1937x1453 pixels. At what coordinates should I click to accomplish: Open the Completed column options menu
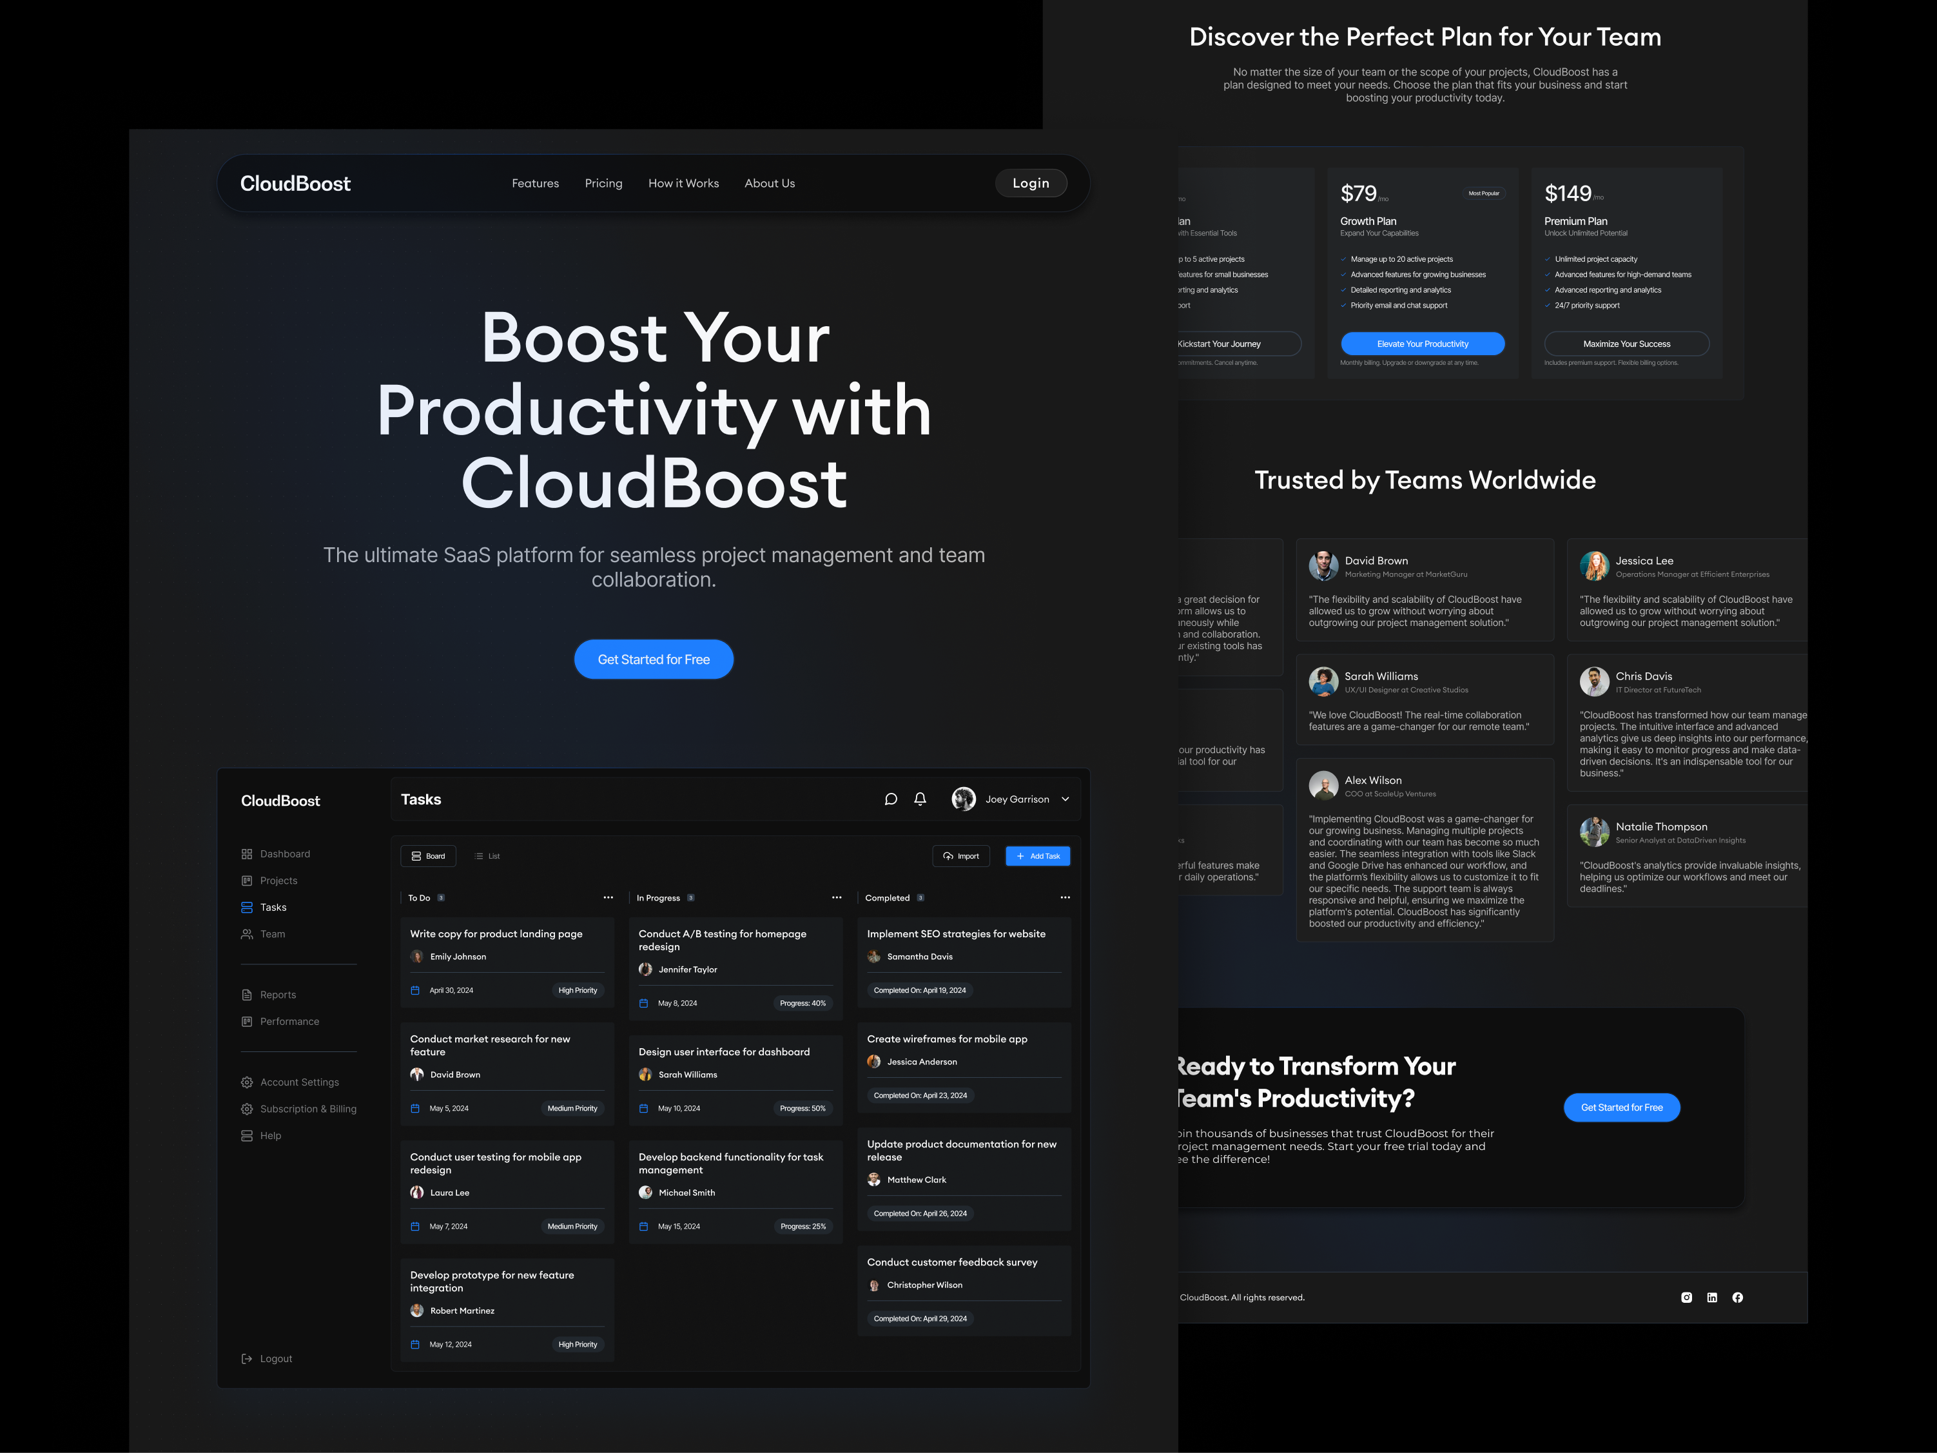click(x=1066, y=898)
